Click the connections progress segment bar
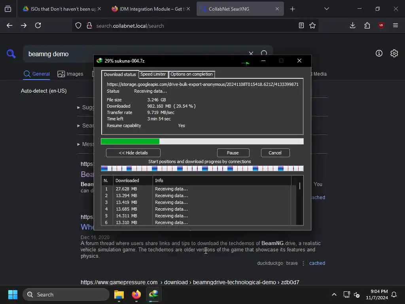This screenshot has height=304, width=405. [x=202, y=169]
